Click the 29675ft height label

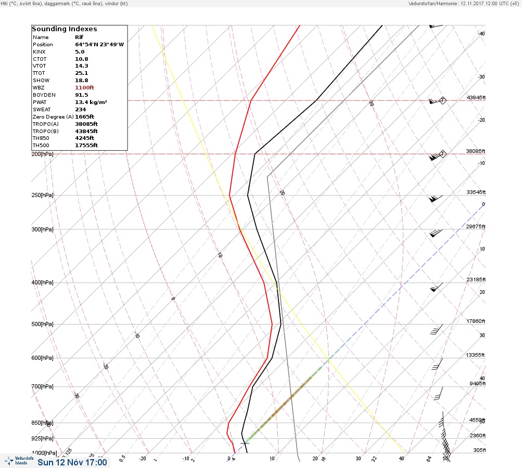pos(476,227)
